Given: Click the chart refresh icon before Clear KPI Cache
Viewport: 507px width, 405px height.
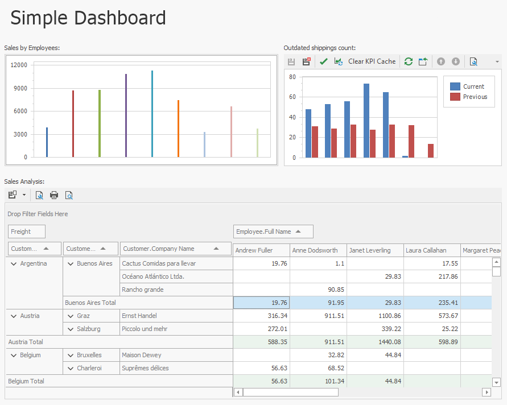Looking at the screenshot, I should click(339, 61).
